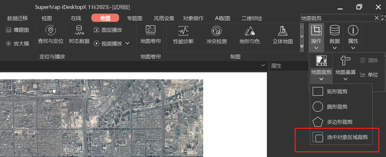Screen dimensions: 386x157
Task: Click the 地图裁剪 map clip icon
Action: [321, 61]
